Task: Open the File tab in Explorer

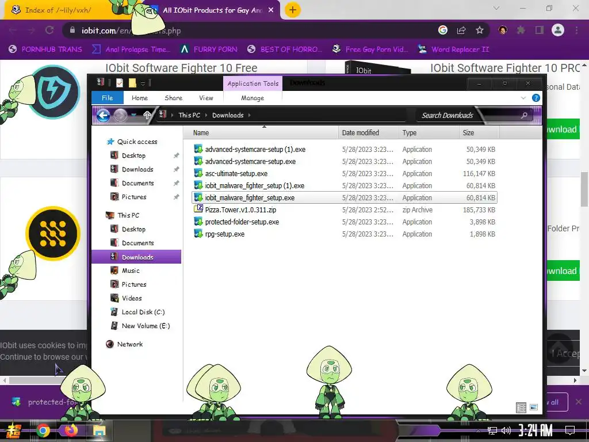Action: pyautogui.click(x=108, y=98)
